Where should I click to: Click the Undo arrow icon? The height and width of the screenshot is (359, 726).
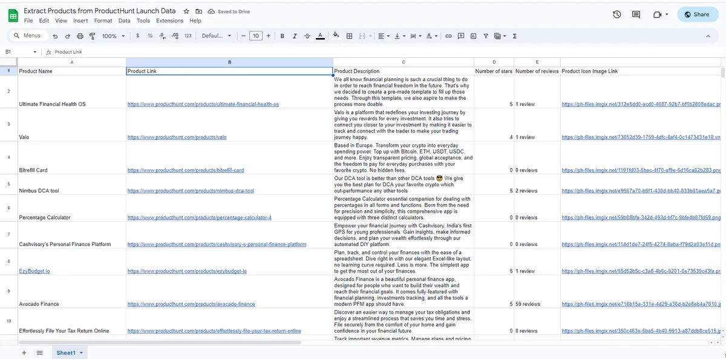55,36
